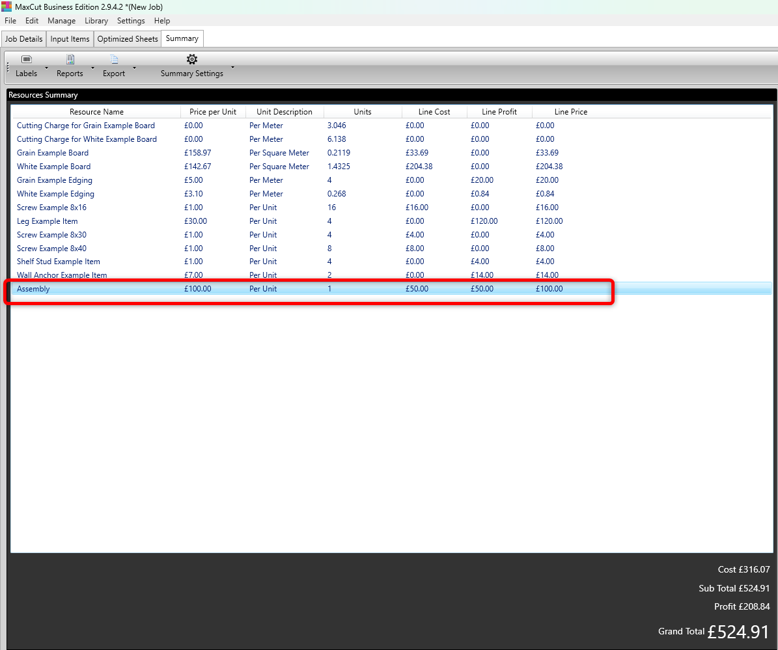Expand the Export dropdown arrow
The height and width of the screenshot is (650, 778).
pyautogui.click(x=134, y=68)
